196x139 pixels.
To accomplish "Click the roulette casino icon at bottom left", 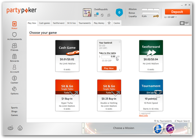I will pos(11,128).
